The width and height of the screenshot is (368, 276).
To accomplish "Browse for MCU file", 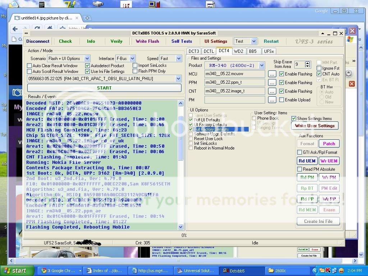I will 272,74.
